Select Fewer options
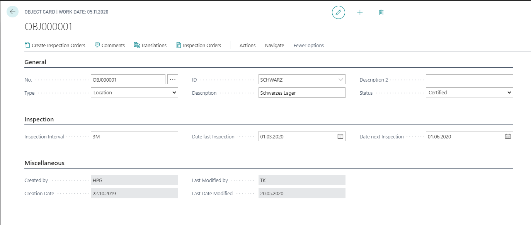 (x=309, y=45)
